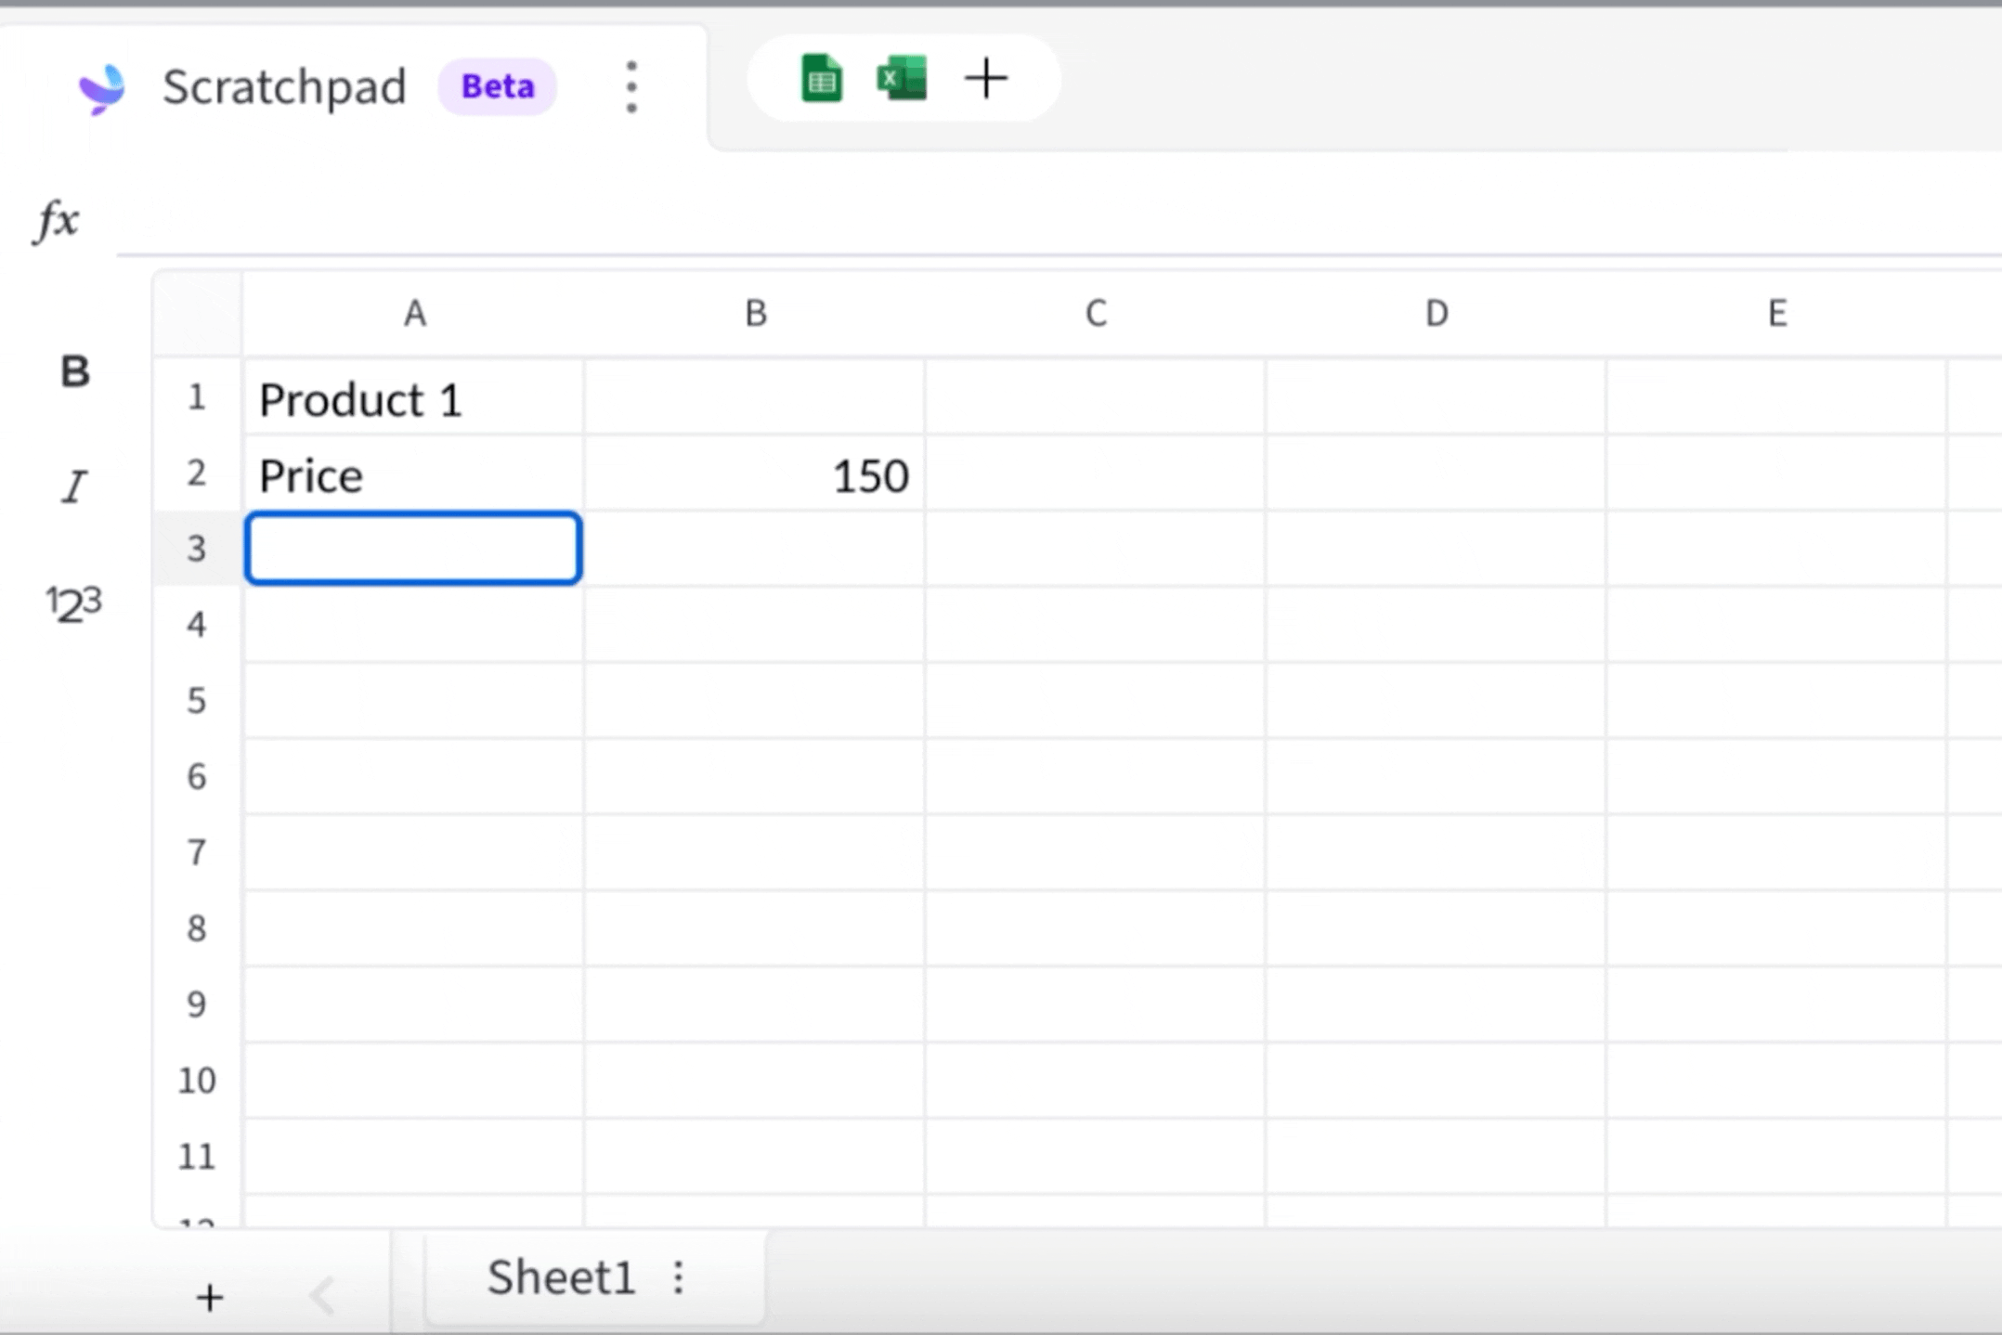Screen dimensions: 2002x1335
Task: Click the left arrow sheet scroll chevron
Action: pos(322,1296)
